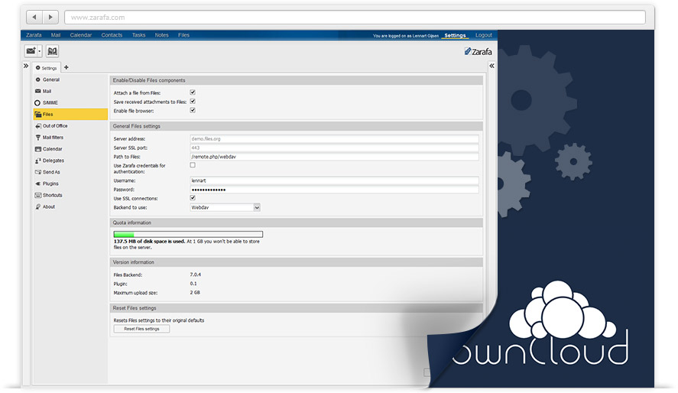The width and height of the screenshot is (678, 393).
Task: Toggle Save received attachments to Files checkbox
Action: click(193, 101)
